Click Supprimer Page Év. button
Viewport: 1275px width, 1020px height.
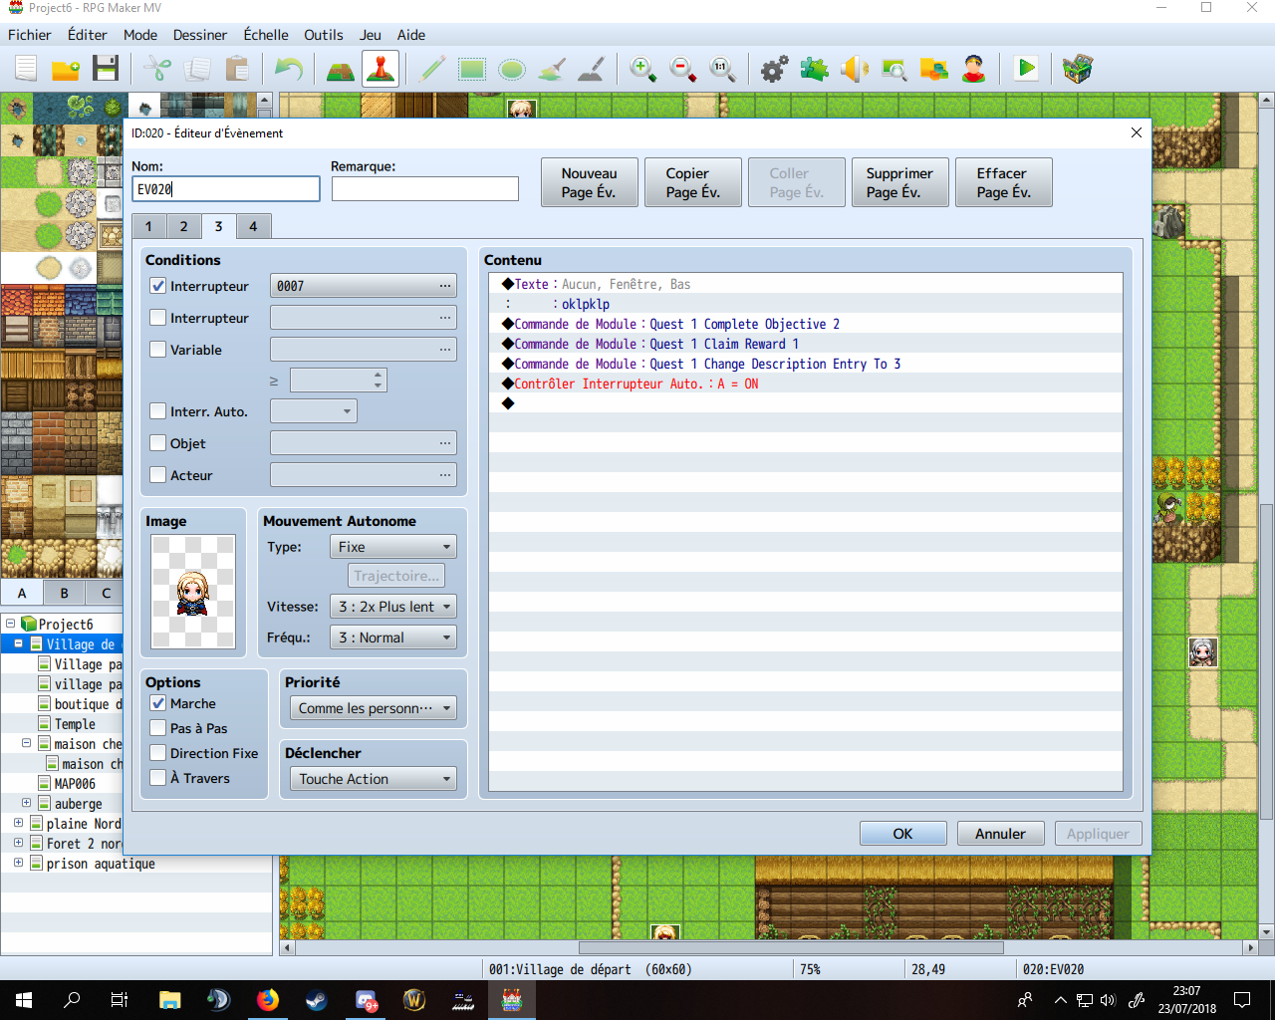tap(900, 182)
